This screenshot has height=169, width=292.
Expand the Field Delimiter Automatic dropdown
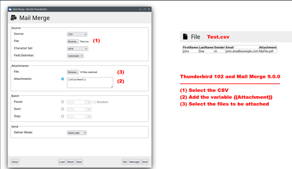[x=75, y=56]
